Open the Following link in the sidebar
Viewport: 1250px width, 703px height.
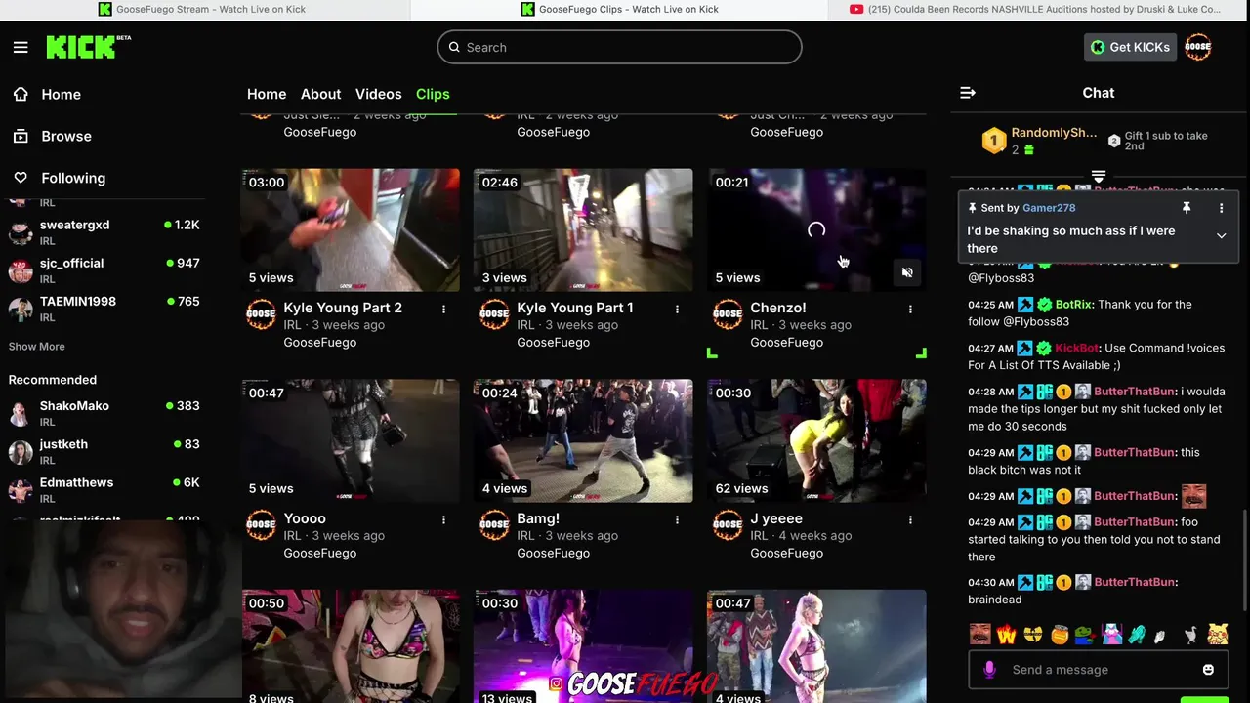tap(73, 178)
